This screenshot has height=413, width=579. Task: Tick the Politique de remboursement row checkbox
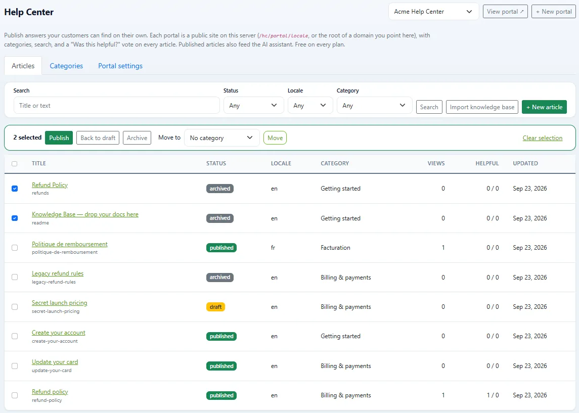coord(14,248)
